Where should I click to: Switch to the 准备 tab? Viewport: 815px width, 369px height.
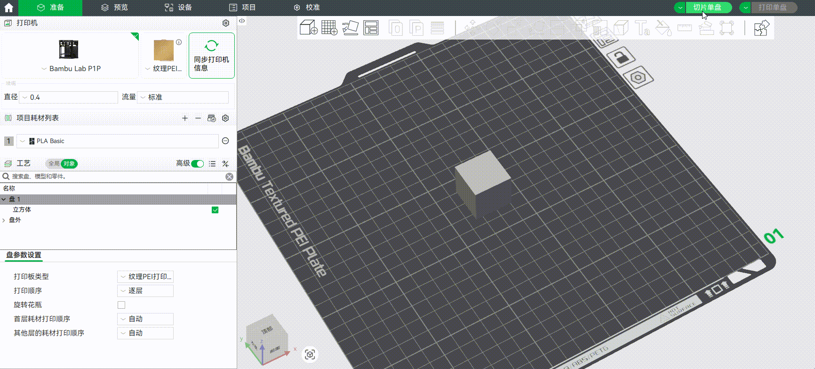click(x=50, y=8)
